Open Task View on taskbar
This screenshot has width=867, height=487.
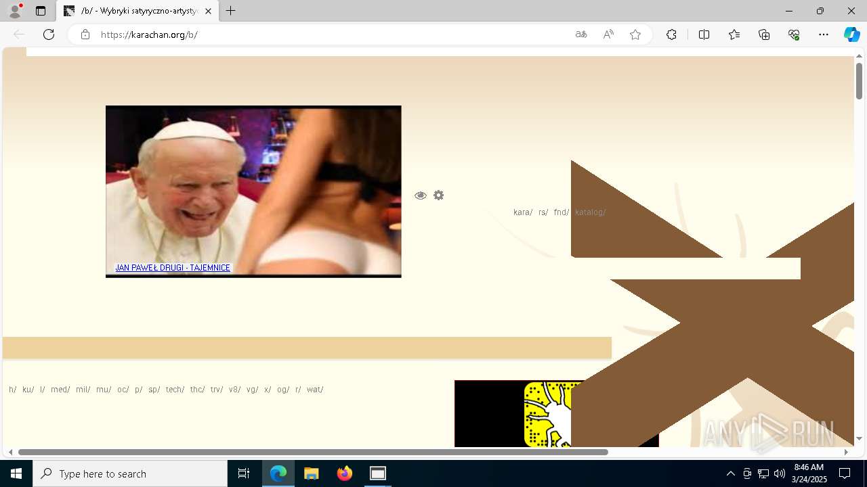pos(244,473)
